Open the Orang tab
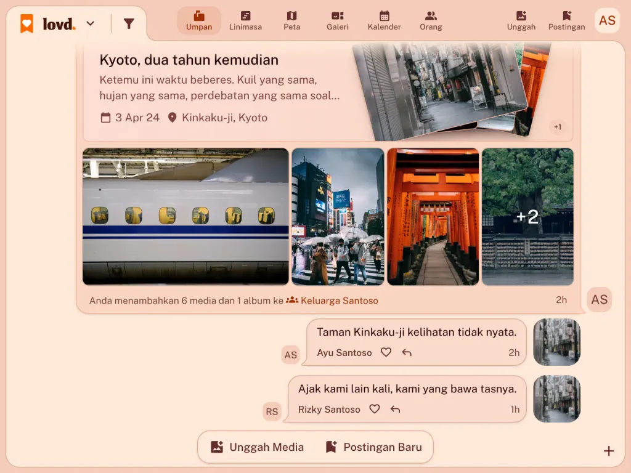 coord(431,20)
